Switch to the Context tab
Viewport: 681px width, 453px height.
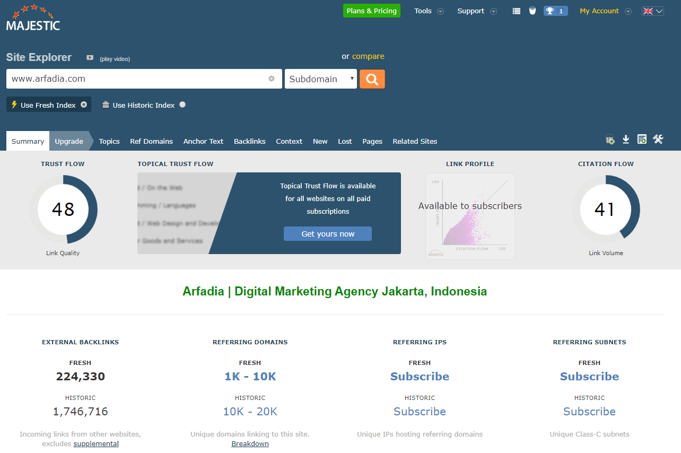click(x=289, y=141)
